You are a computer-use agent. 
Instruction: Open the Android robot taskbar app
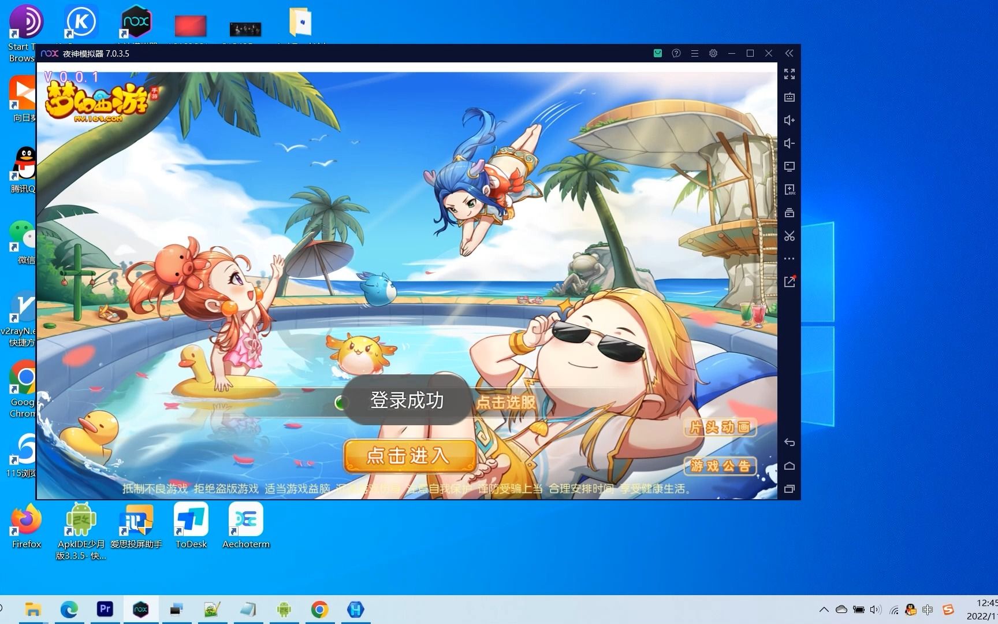click(x=284, y=610)
